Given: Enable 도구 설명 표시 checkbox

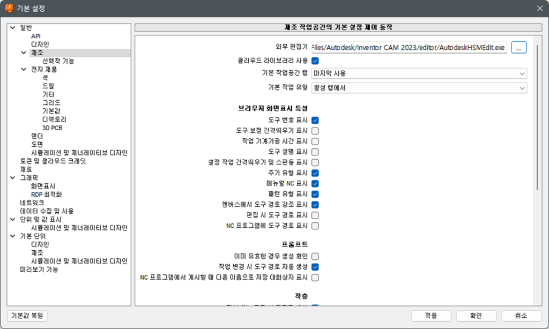Looking at the screenshot, I should 315,152.
